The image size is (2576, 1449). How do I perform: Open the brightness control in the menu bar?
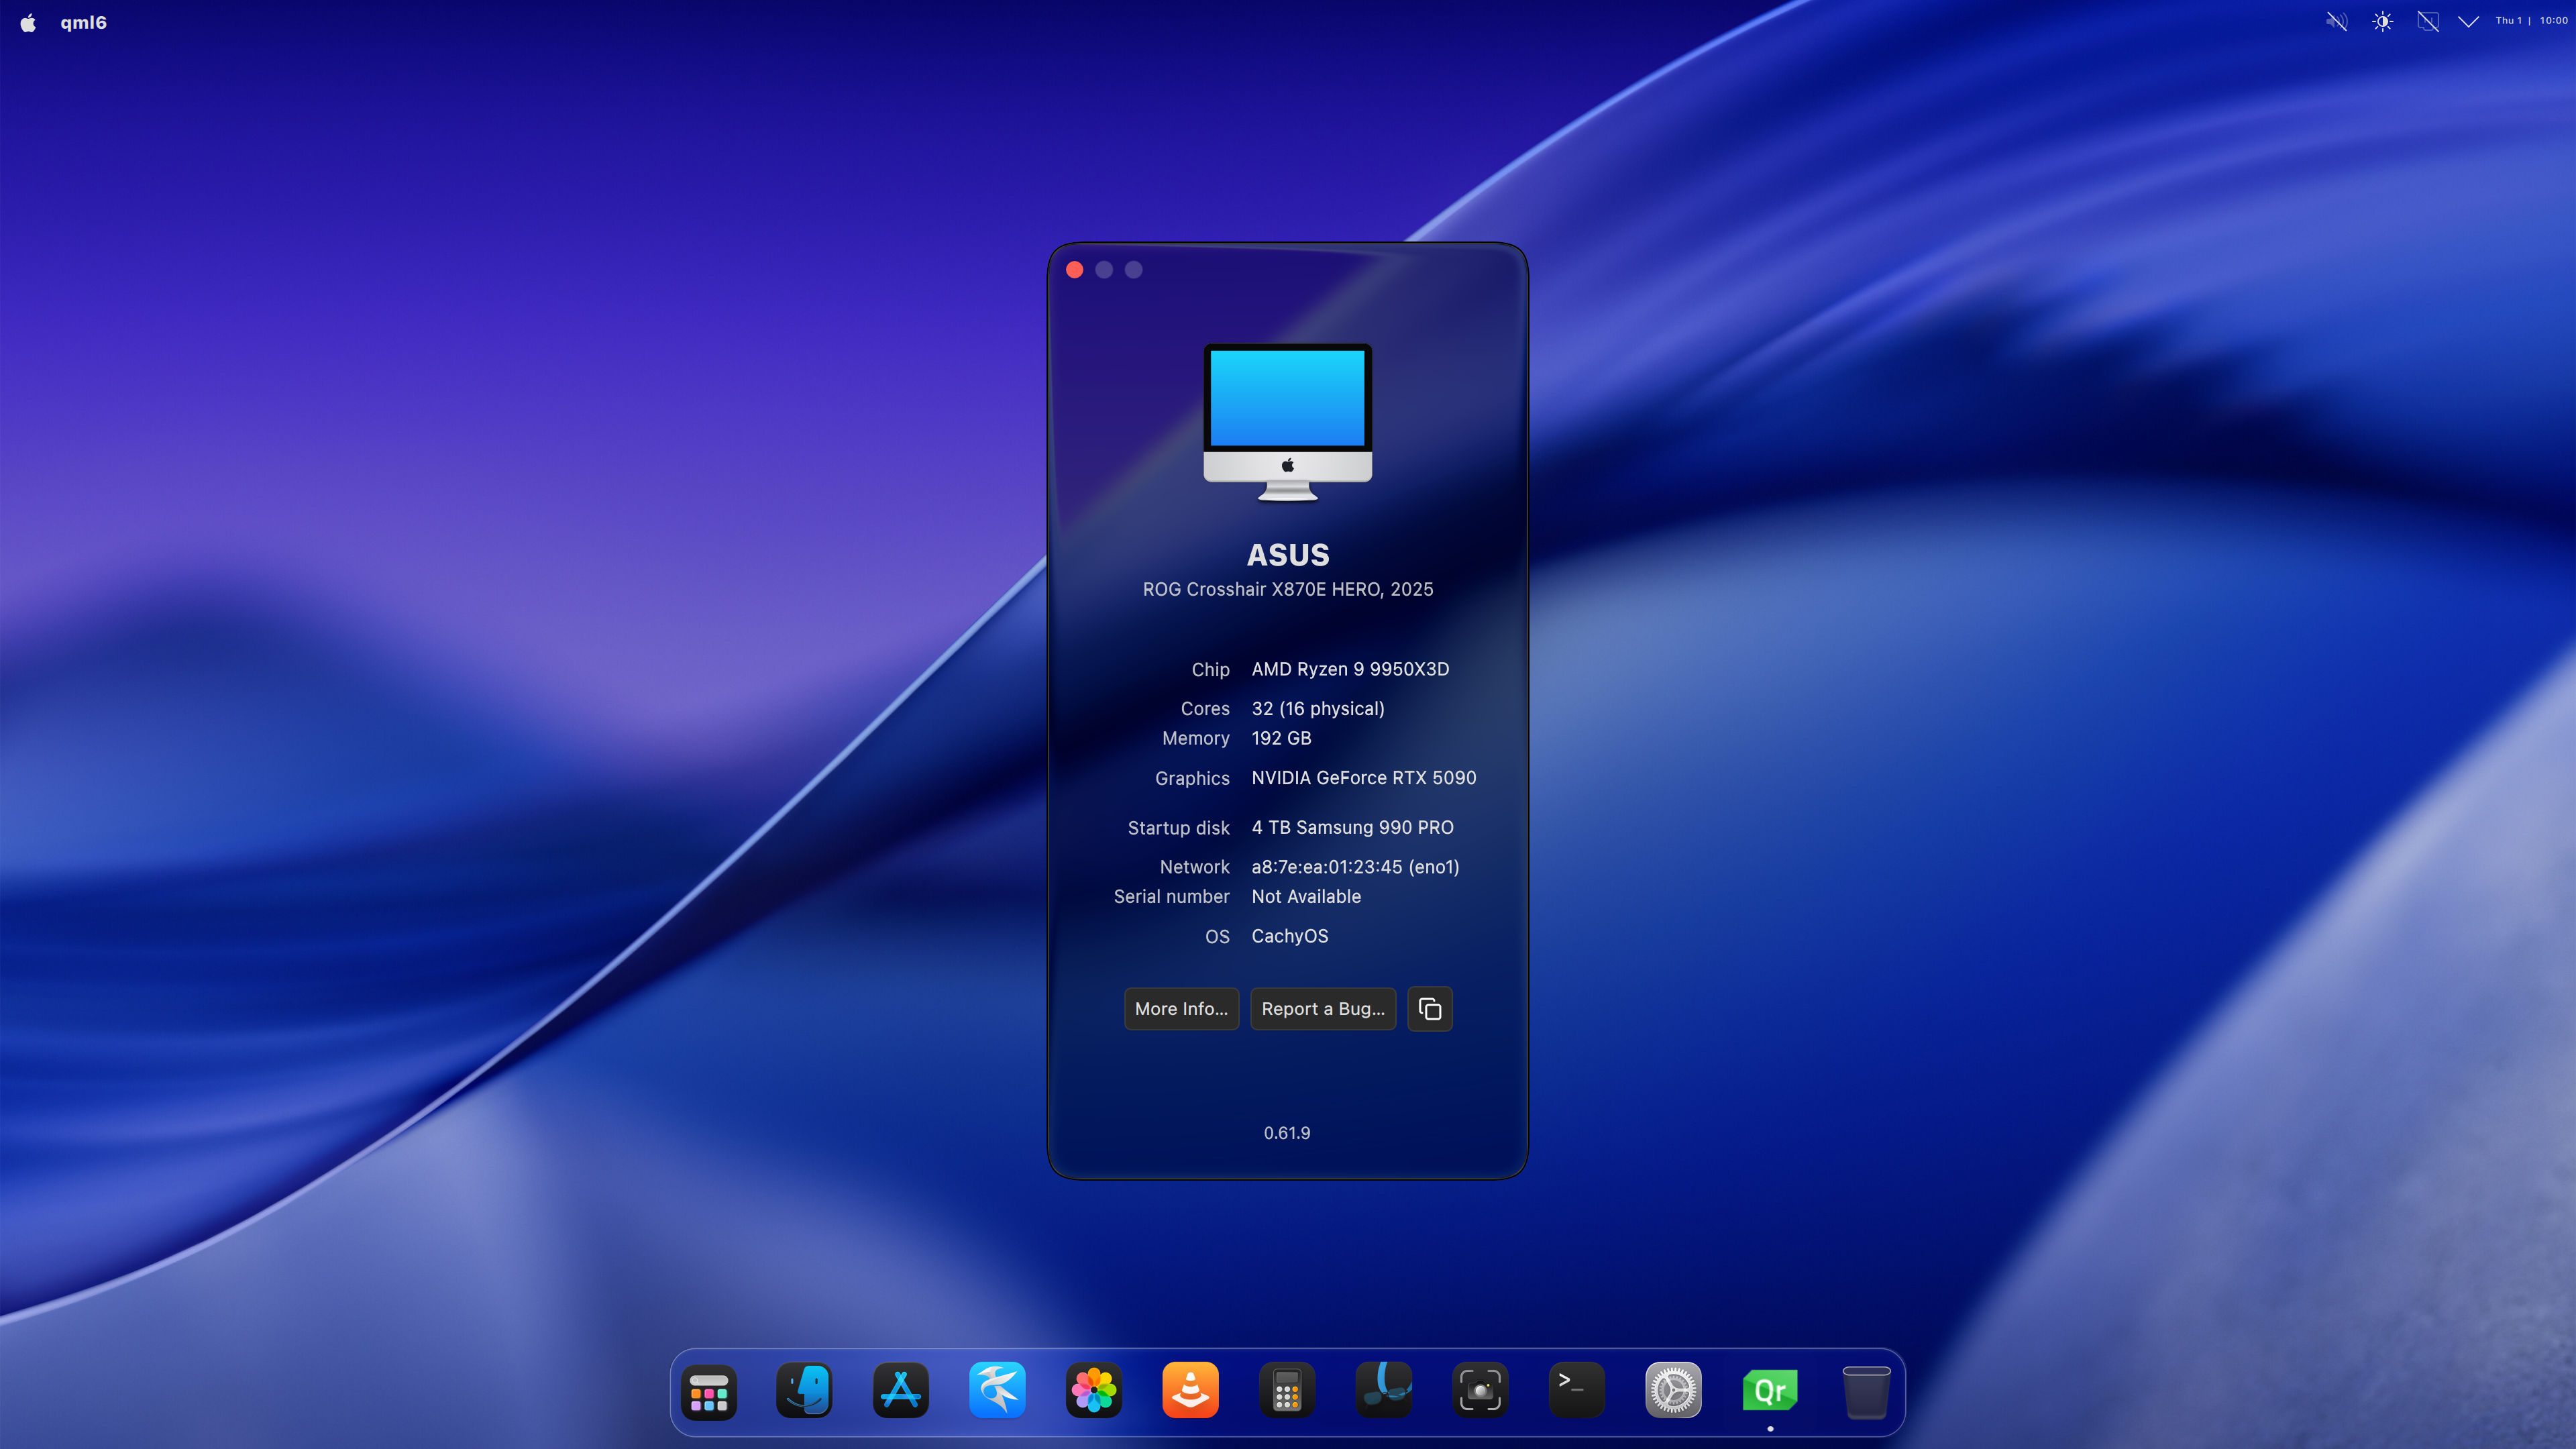(2383, 21)
